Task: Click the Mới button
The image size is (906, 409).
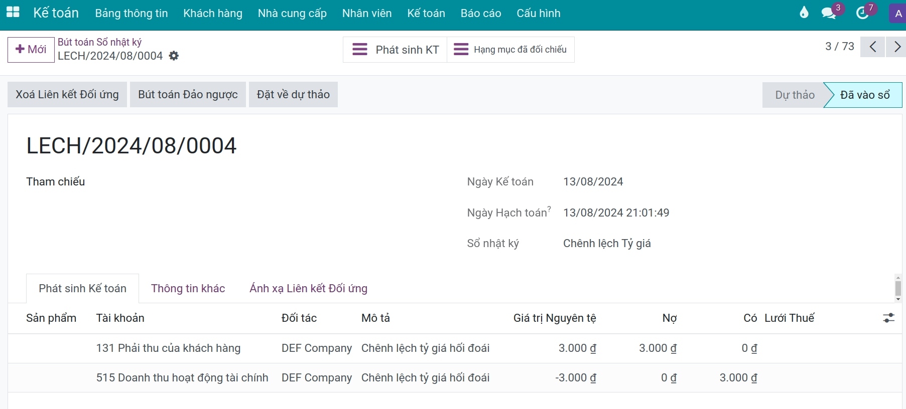Action: (31, 50)
